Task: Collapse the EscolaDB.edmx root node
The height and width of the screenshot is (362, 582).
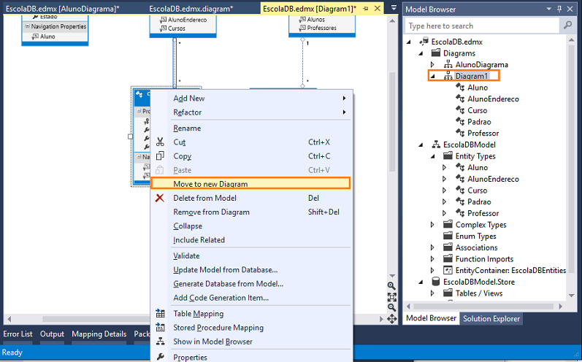Action: 409,42
